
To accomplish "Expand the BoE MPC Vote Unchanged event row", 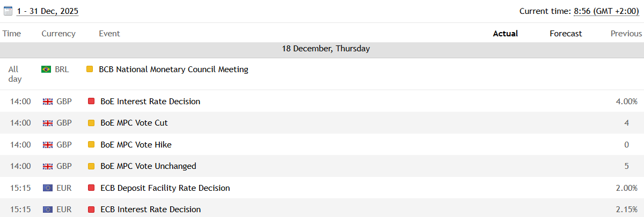I will tap(148, 166).
